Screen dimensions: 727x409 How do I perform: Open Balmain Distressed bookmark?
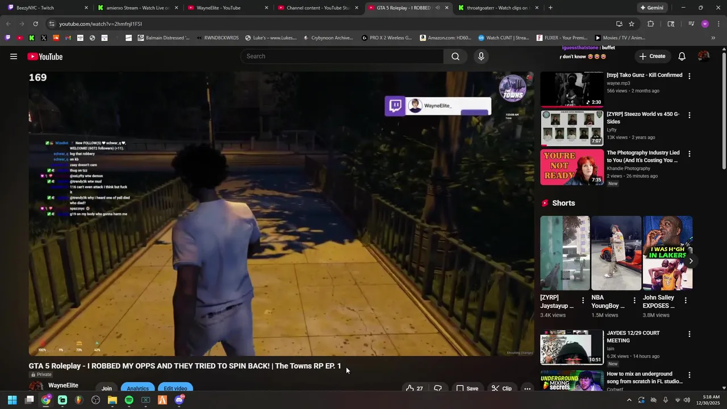[x=164, y=37]
